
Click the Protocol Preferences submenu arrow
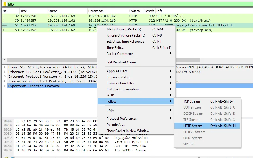point(171,118)
